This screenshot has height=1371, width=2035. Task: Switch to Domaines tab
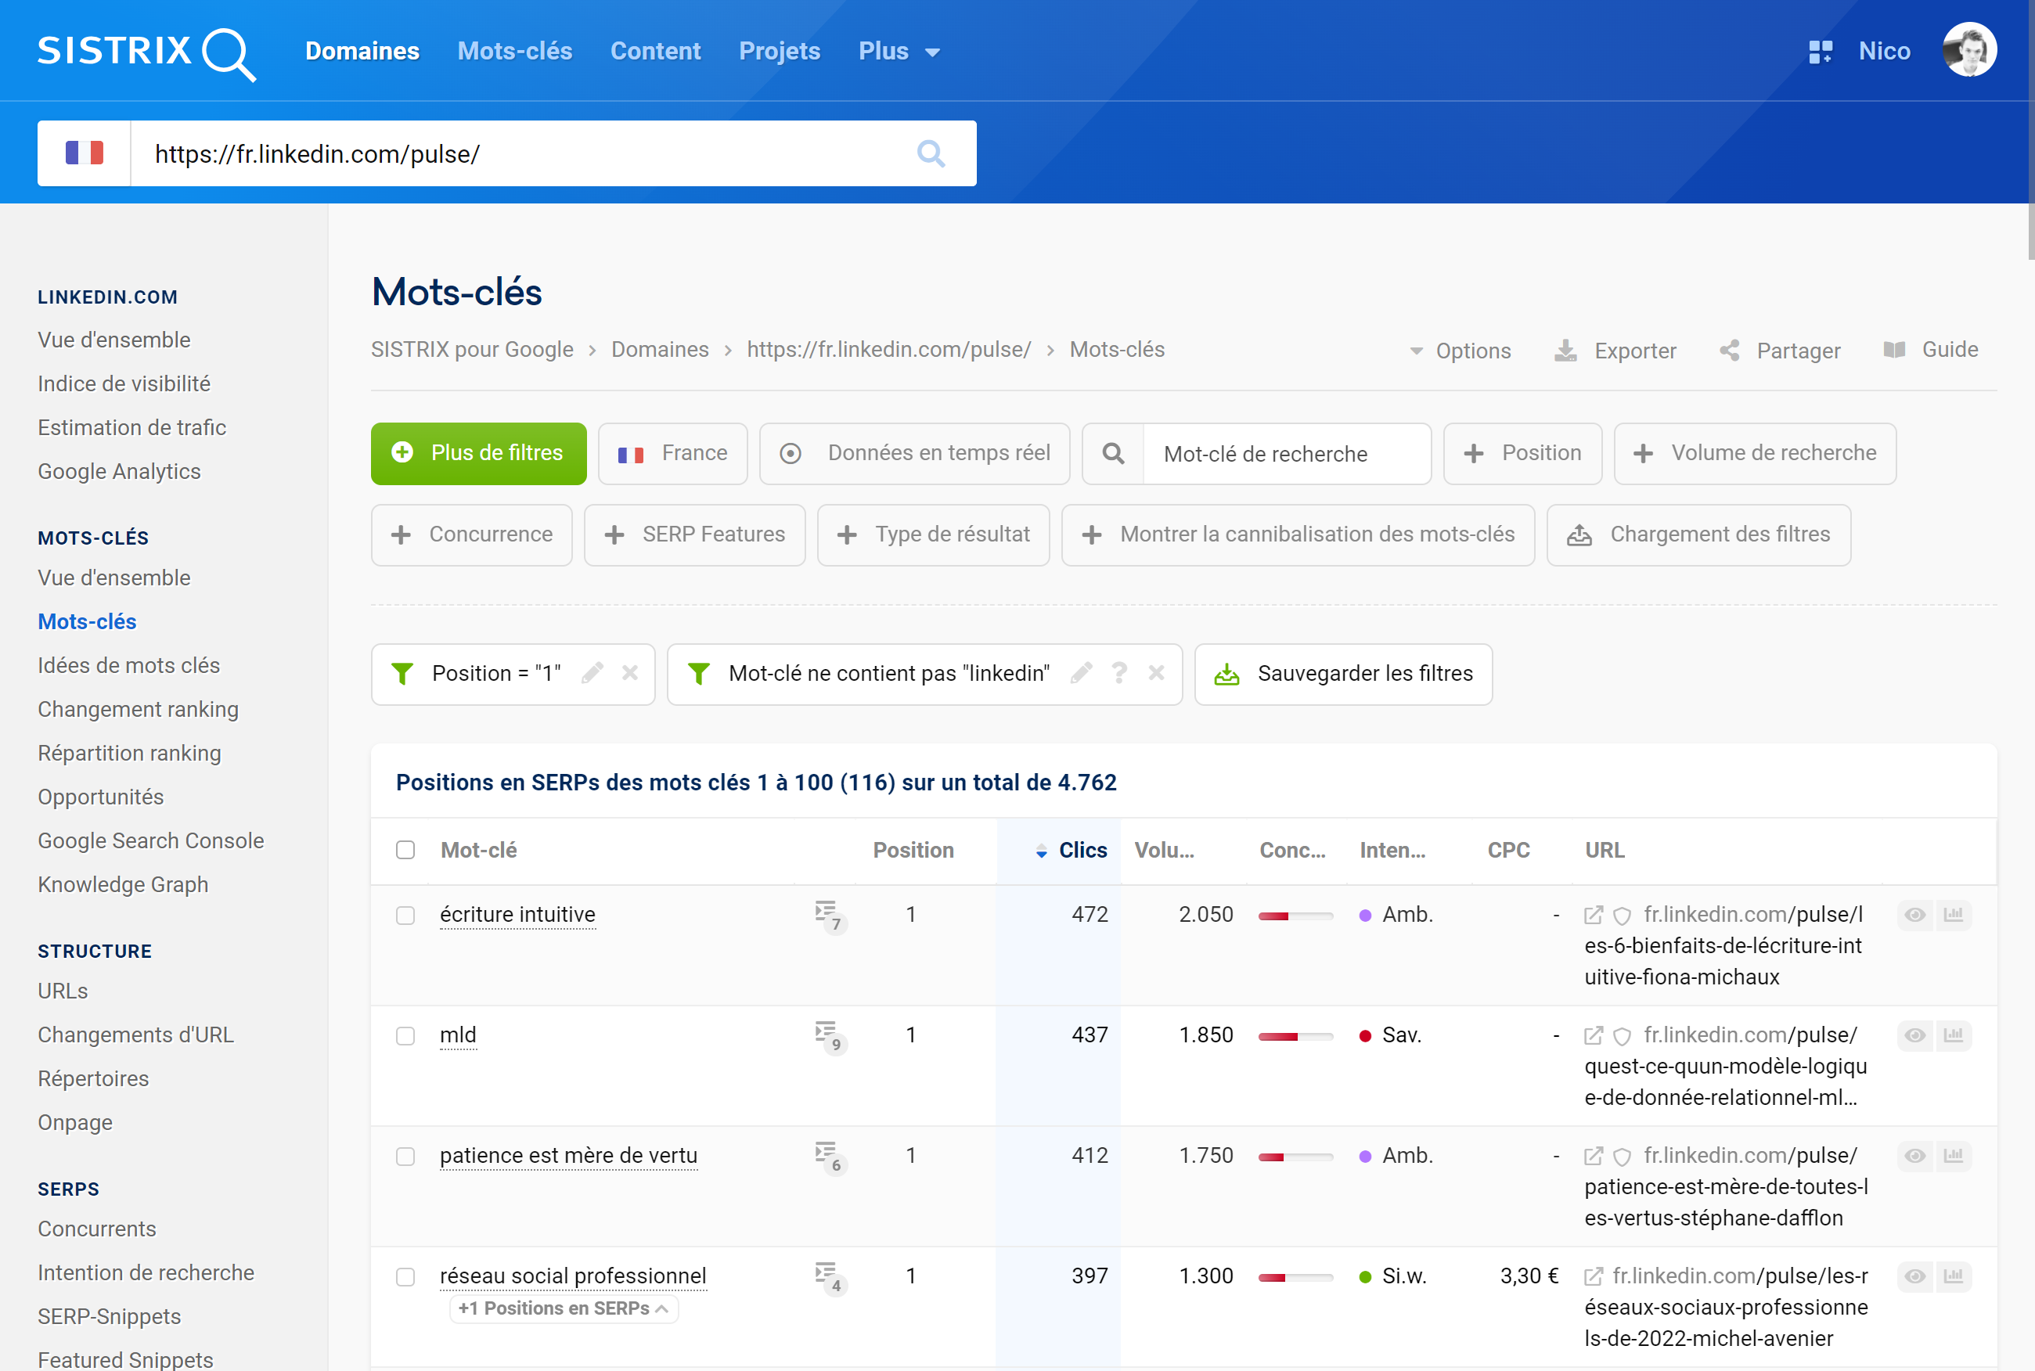click(362, 51)
